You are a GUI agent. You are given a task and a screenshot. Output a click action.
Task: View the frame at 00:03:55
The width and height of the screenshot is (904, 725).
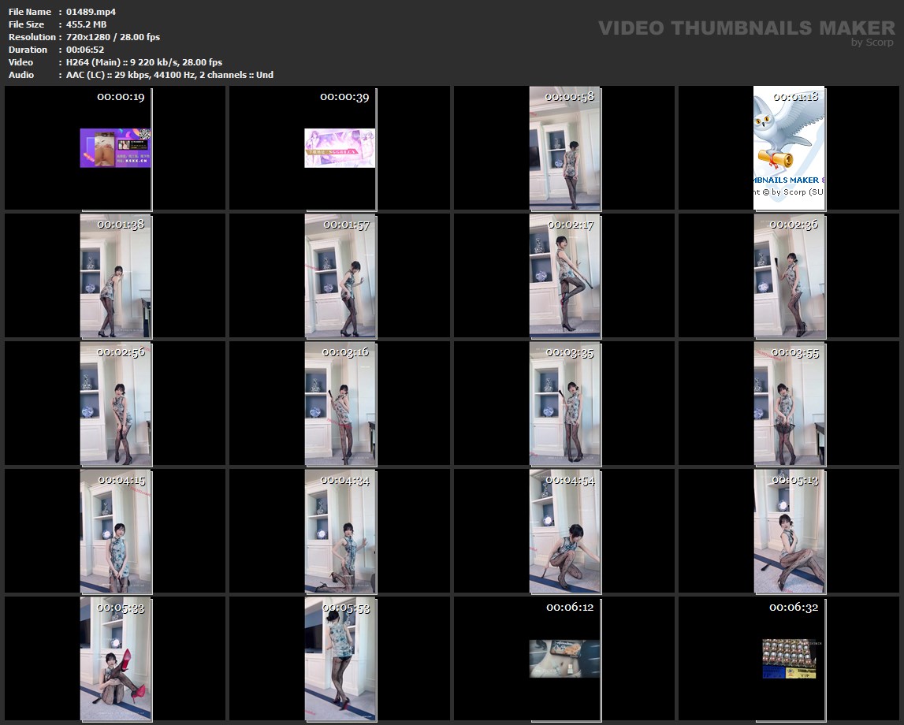click(x=789, y=404)
